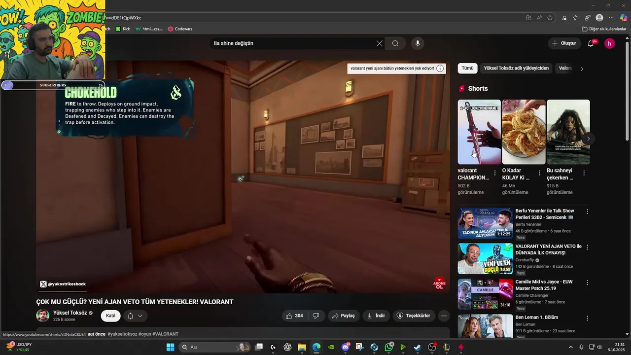The height and width of the screenshot is (355, 631).
Task: Select the partially visible 'Valor...' chip
Action: pyautogui.click(x=565, y=69)
